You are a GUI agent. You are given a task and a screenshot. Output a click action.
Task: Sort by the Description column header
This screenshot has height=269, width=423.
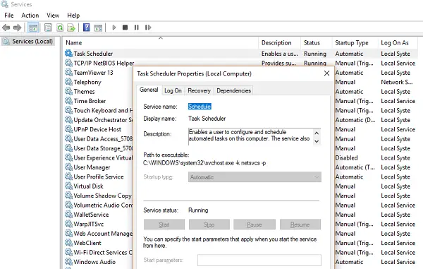[280, 42]
